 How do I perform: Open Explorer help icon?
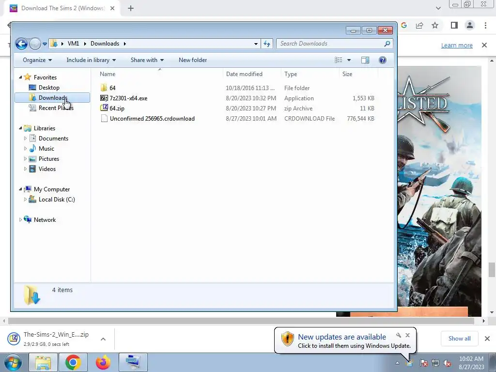[383, 60]
